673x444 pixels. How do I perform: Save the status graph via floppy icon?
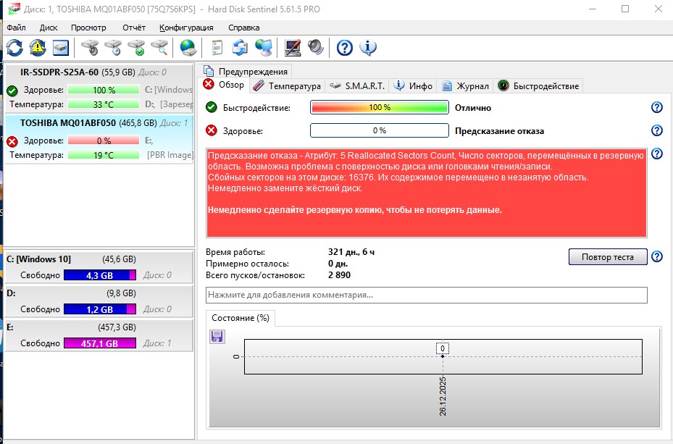[x=217, y=336]
